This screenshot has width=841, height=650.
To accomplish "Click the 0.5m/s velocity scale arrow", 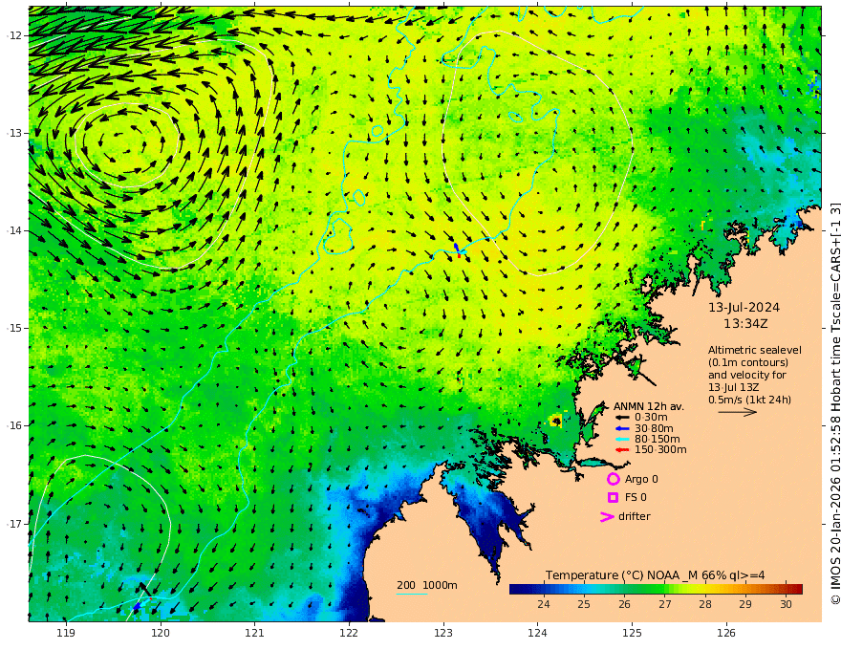I will click(738, 412).
